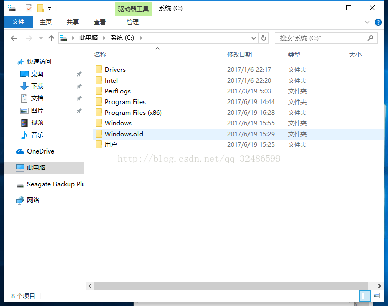Expand the chevron after 系统 (C:) breadcrumb
The height and width of the screenshot is (306, 388).
pyautogui.click(x=141, y=38)
